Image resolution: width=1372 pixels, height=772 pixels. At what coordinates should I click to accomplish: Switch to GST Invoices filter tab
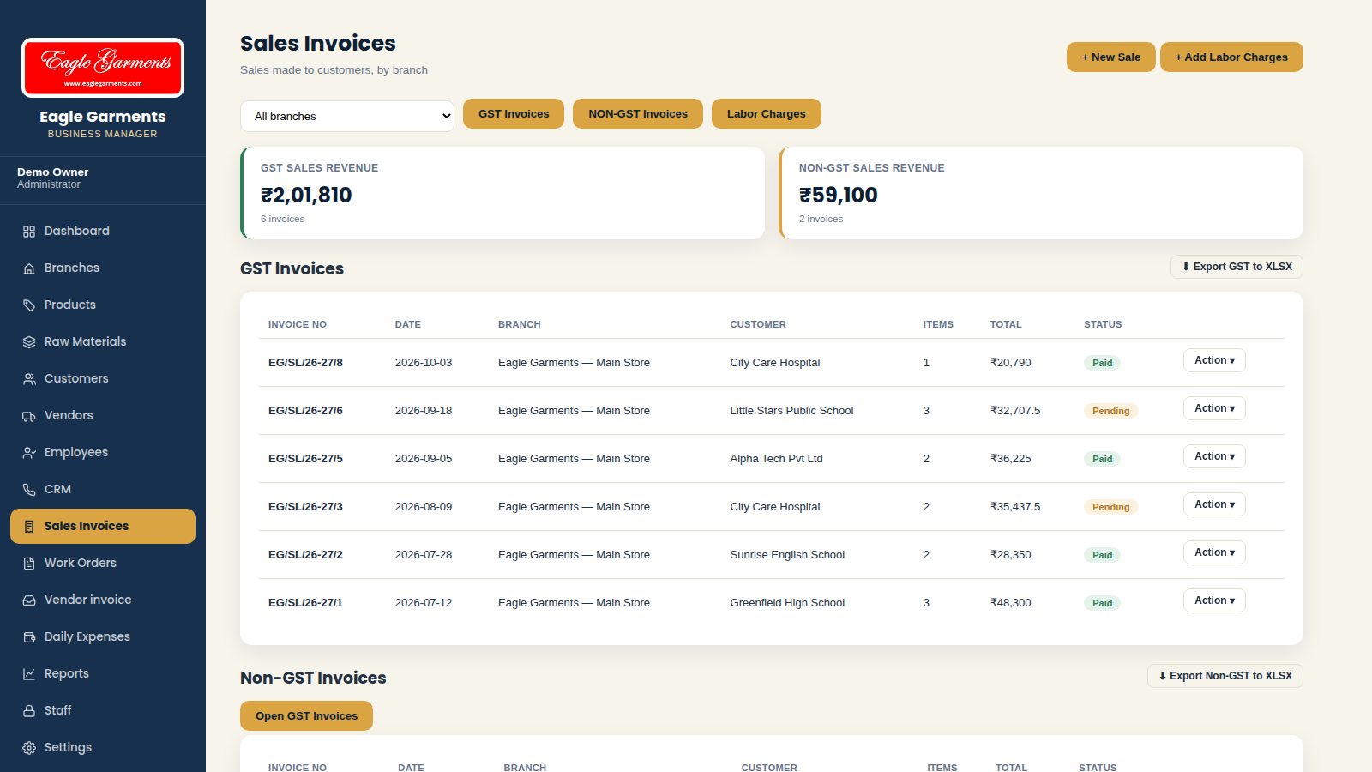click(x=514, y=113)
